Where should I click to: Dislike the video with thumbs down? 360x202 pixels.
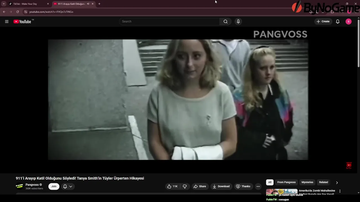pos(185,186)
